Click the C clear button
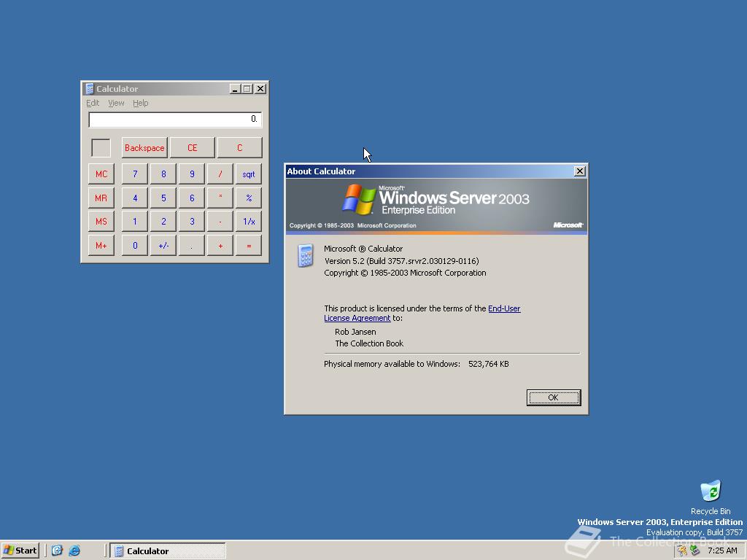This screenshot has width=747, height=560. pos(239,147)
